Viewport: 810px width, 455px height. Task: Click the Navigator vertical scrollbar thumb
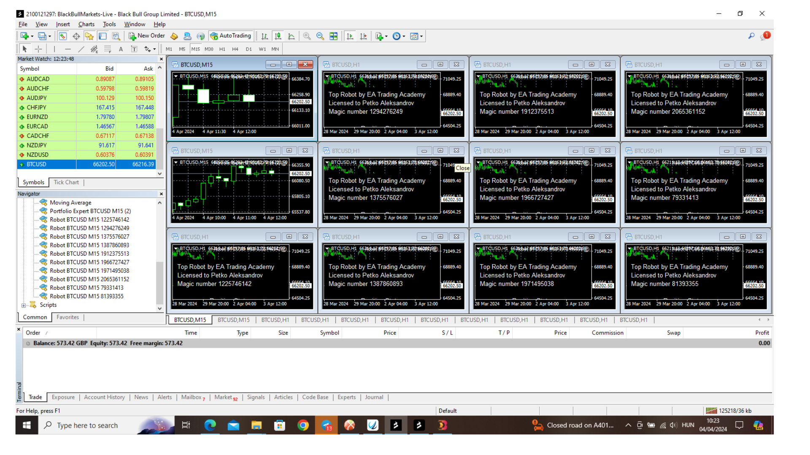tap(159, 283)
